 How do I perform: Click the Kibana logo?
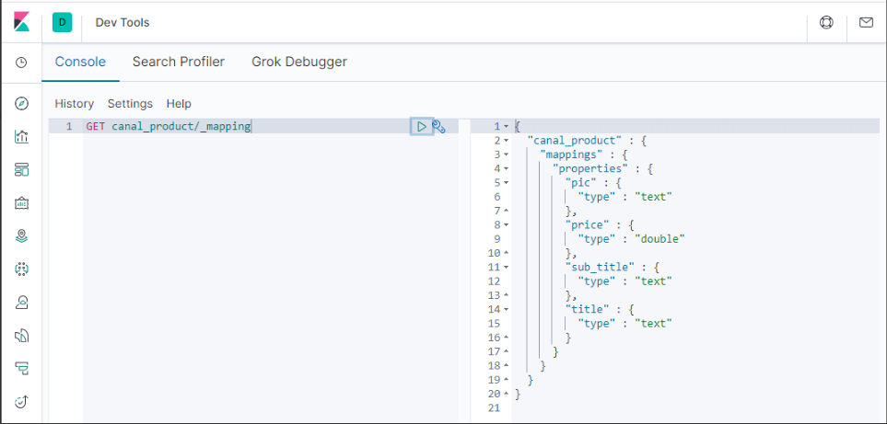21,23
